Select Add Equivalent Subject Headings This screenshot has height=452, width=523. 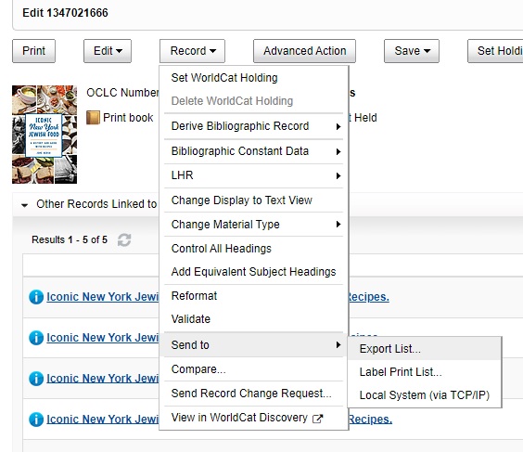pos(253,272)
